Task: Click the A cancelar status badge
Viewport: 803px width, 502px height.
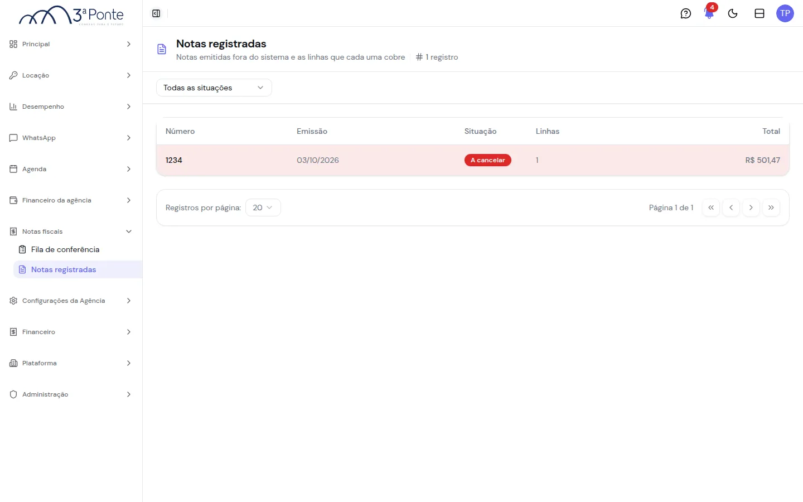Action: pyautogui.click(x=488, y=160)
